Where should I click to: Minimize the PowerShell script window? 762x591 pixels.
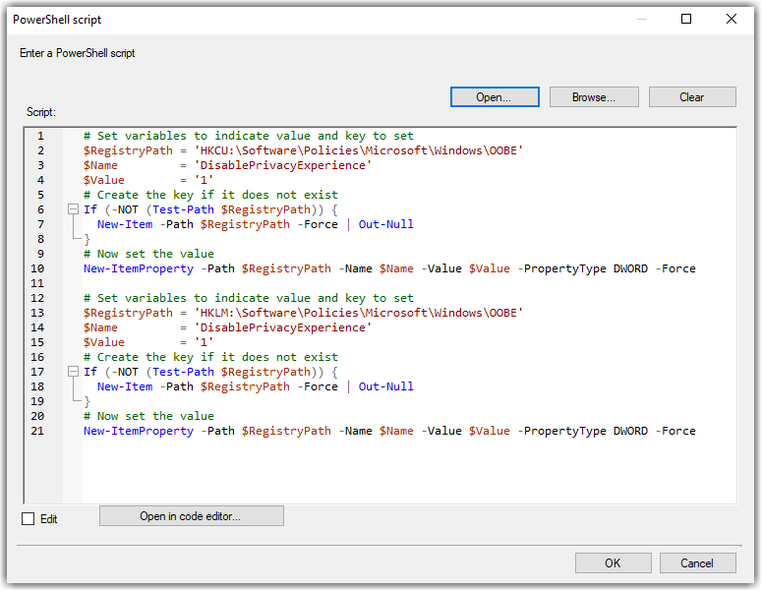point(642,19)
